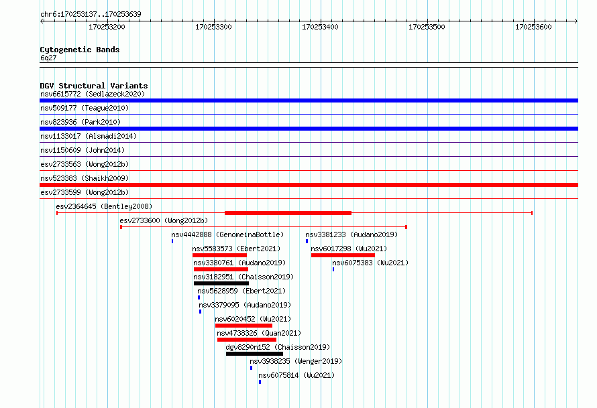597x408 pixels.
Task: Open the nsv823936 (Park2010) variant label
Action: point(80,122)
